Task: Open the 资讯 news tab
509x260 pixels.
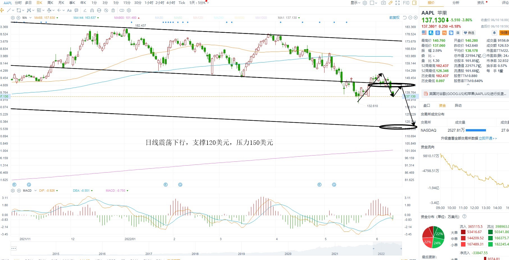Action: click(x=481, y=3)
